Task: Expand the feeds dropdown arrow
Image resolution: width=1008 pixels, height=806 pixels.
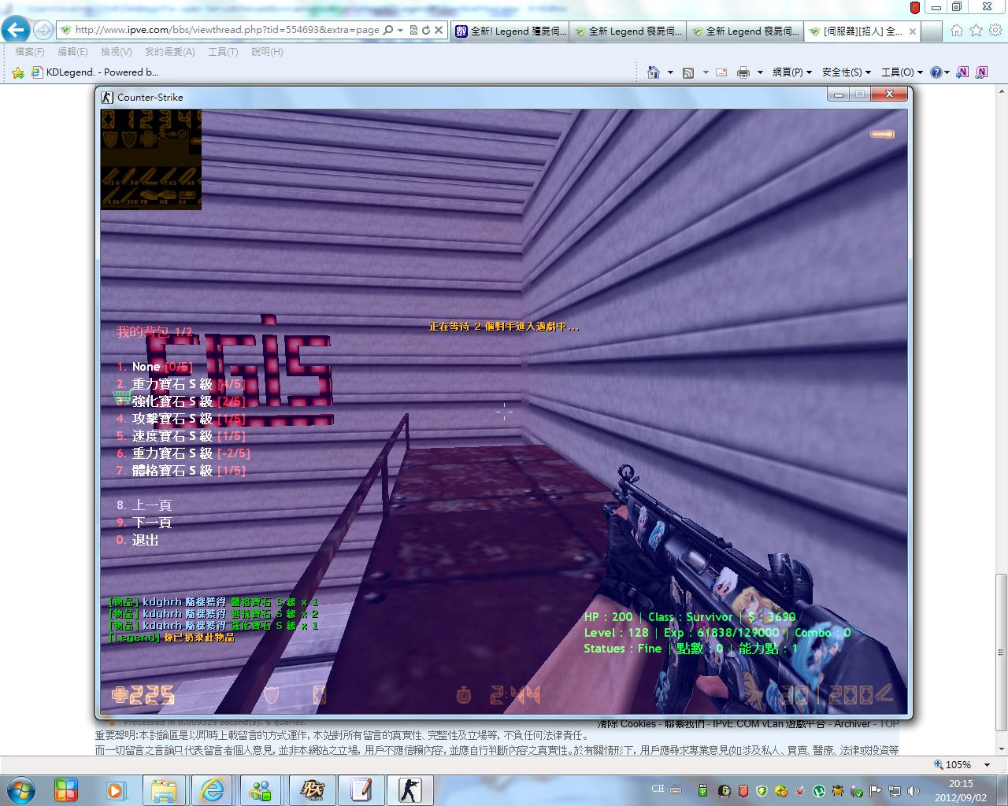Action: click(705, 72)
